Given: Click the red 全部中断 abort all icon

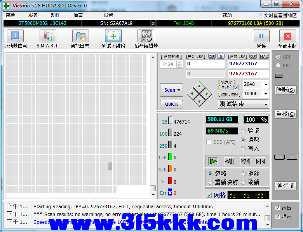Looking at the screenshot, I should (x=287, y=36).
